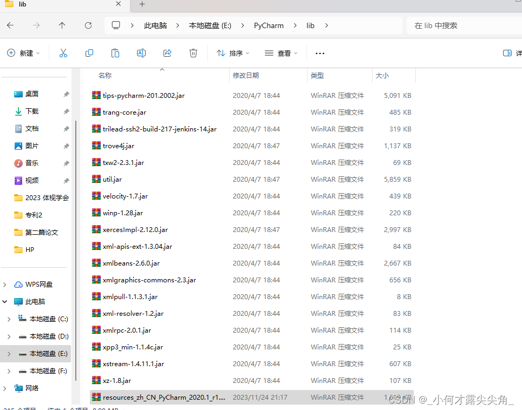Sort by 名称 column header
The height and width of the screenshot is (410, 522).
(105, 76)
